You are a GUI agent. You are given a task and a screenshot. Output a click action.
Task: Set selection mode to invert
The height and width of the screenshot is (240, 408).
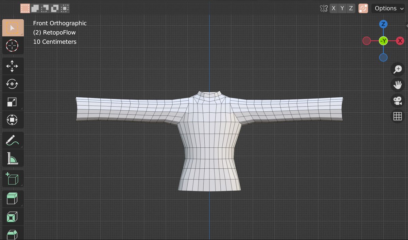[x=55, y=8]
